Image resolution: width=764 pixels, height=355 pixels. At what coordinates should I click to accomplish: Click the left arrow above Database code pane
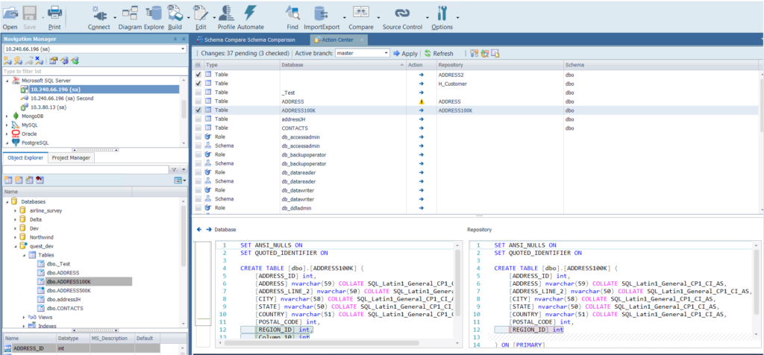pyautogui.click(x=199, y=229)
